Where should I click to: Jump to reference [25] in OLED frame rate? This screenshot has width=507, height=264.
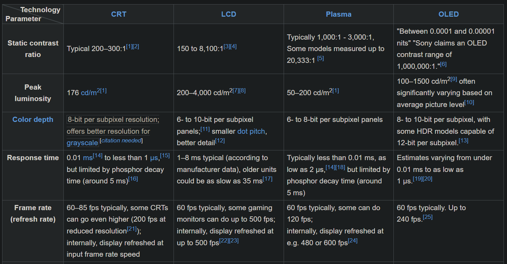coord(428,217)
